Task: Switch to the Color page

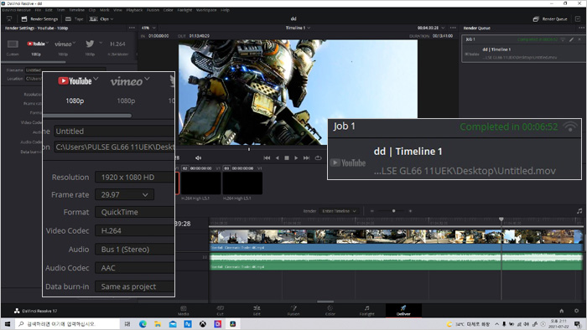Action: point(330,311)
